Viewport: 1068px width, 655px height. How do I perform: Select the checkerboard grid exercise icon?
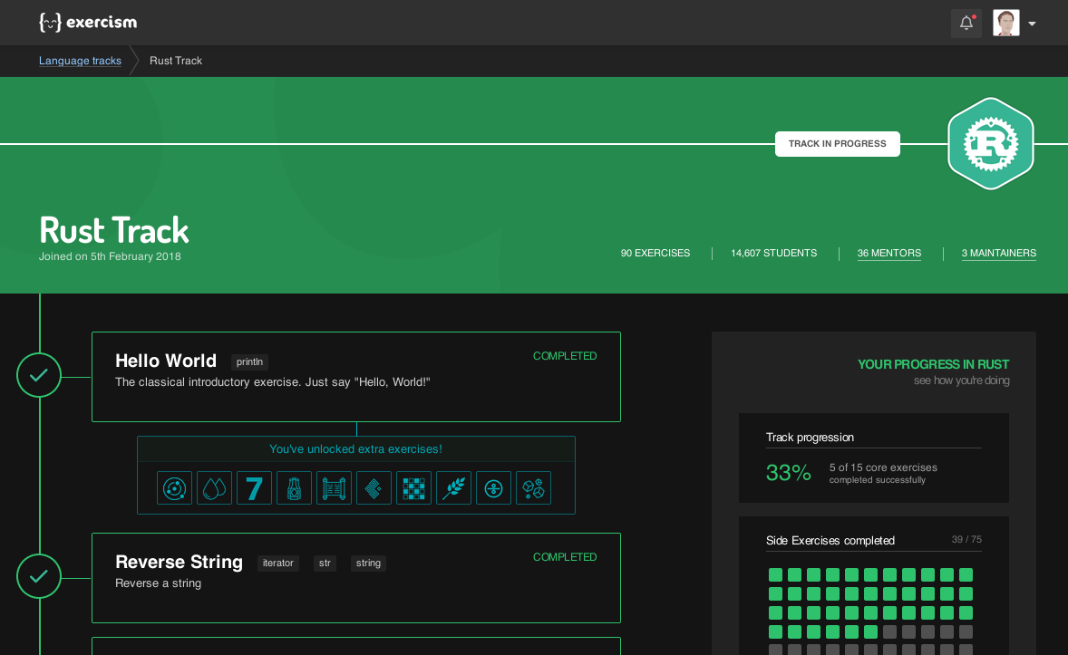413,488
